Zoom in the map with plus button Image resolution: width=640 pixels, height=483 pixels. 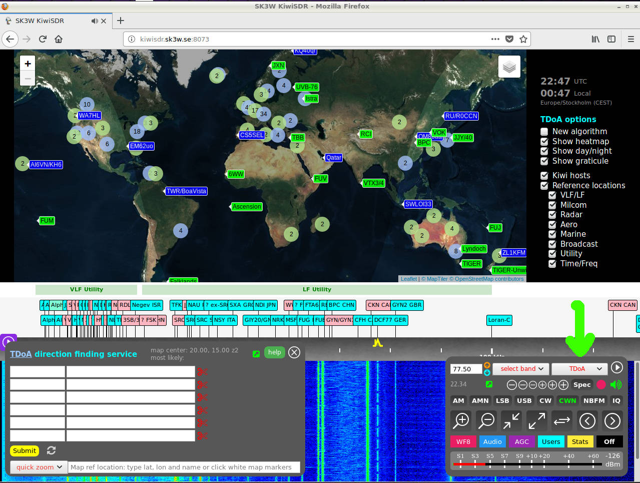(28, 64)
